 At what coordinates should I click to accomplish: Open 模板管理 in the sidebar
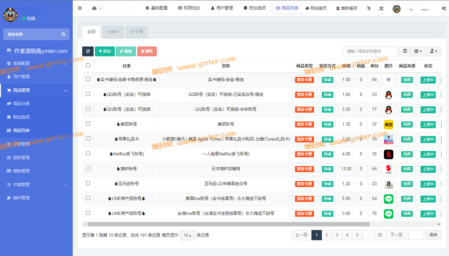coord(36,171)
